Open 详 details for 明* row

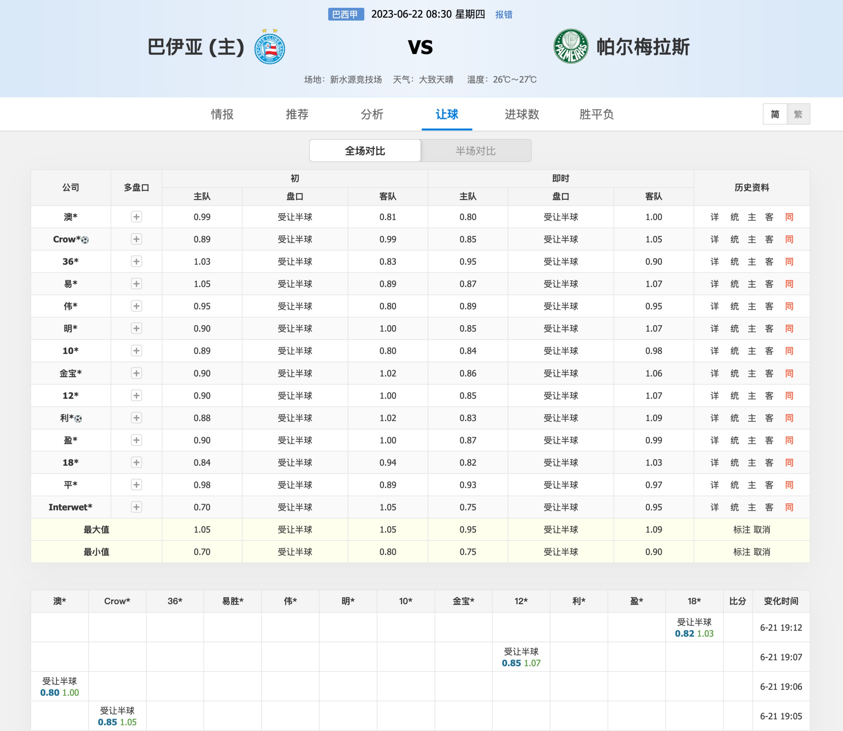pos(714,329)
